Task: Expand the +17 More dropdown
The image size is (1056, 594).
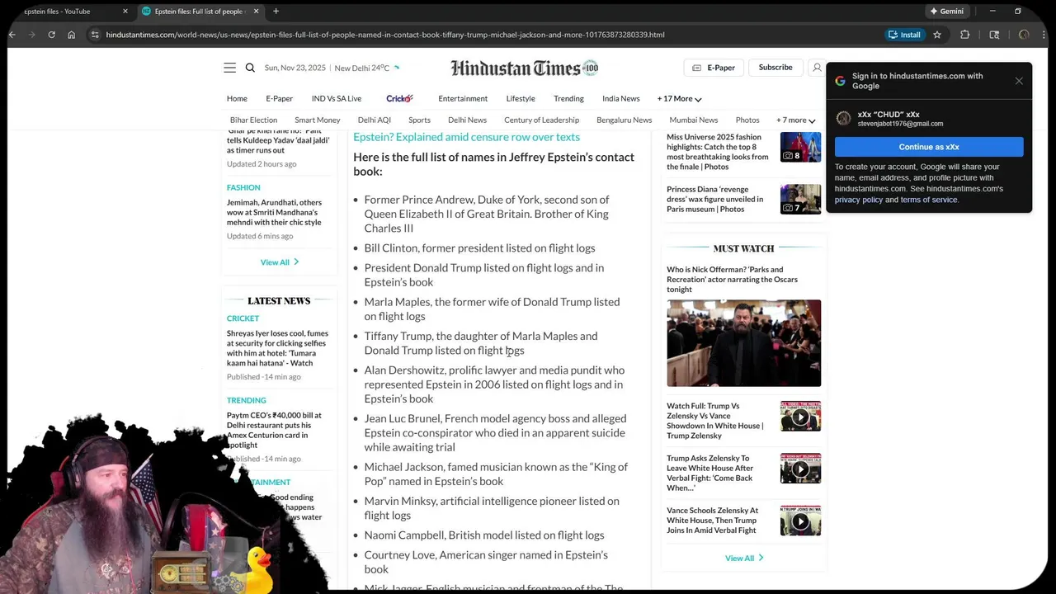Action: 679,98
